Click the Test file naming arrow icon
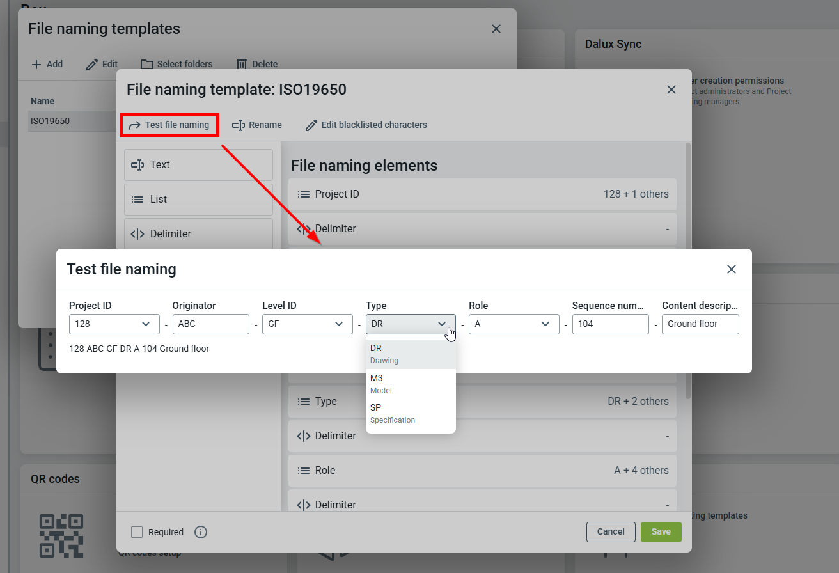The image size is (839, 573). (134, 125)
